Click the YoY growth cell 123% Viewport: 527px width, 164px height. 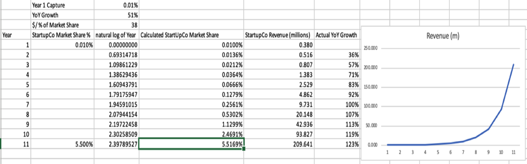[337, 144]
